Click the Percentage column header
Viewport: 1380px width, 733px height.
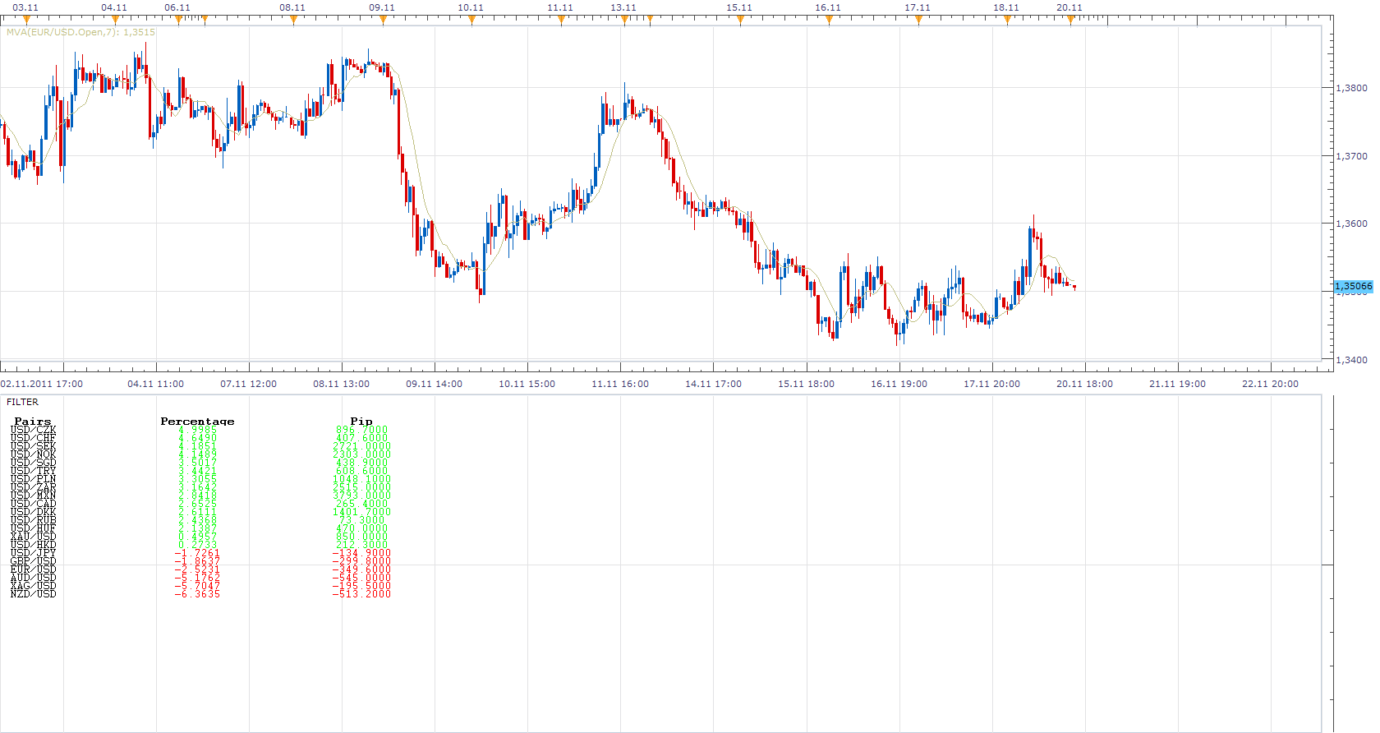pos(197,421)
